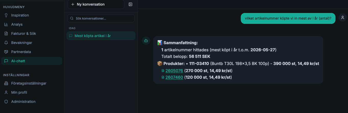Start a Ny konversation
The width and height of the screenshot is (348, 113).
pos(96,4)
